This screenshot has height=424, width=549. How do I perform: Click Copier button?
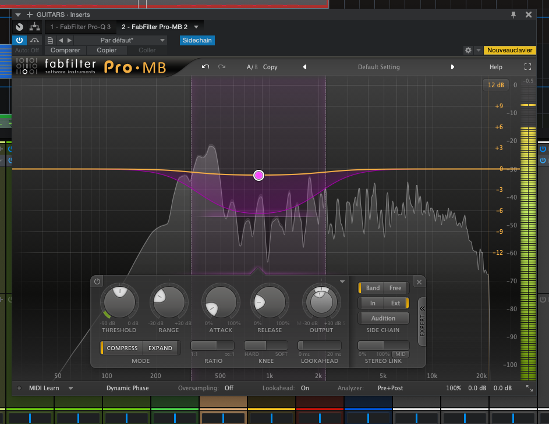pyautogui.click(x=107, y=50)
